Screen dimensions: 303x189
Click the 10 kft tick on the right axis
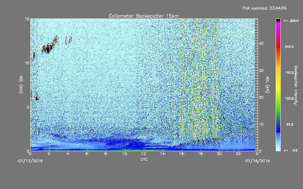pos(261,124)
